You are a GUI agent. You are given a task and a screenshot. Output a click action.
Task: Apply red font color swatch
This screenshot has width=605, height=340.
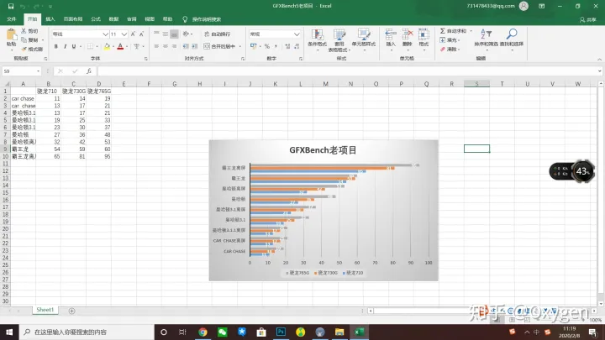tap(120, 47)
